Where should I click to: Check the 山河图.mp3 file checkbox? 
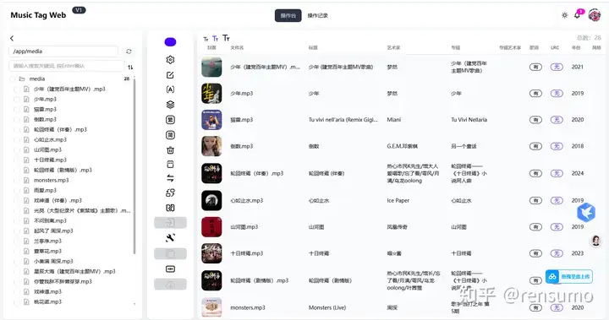pos(17,149)
